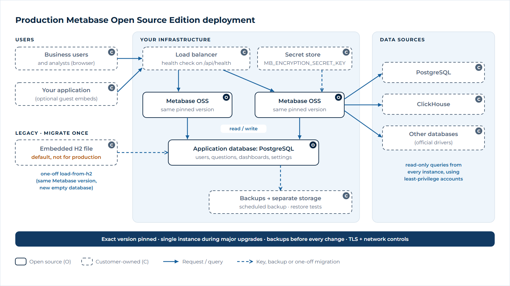
Task: Click the 'USERS' section heading
Action: coord(25,40)
